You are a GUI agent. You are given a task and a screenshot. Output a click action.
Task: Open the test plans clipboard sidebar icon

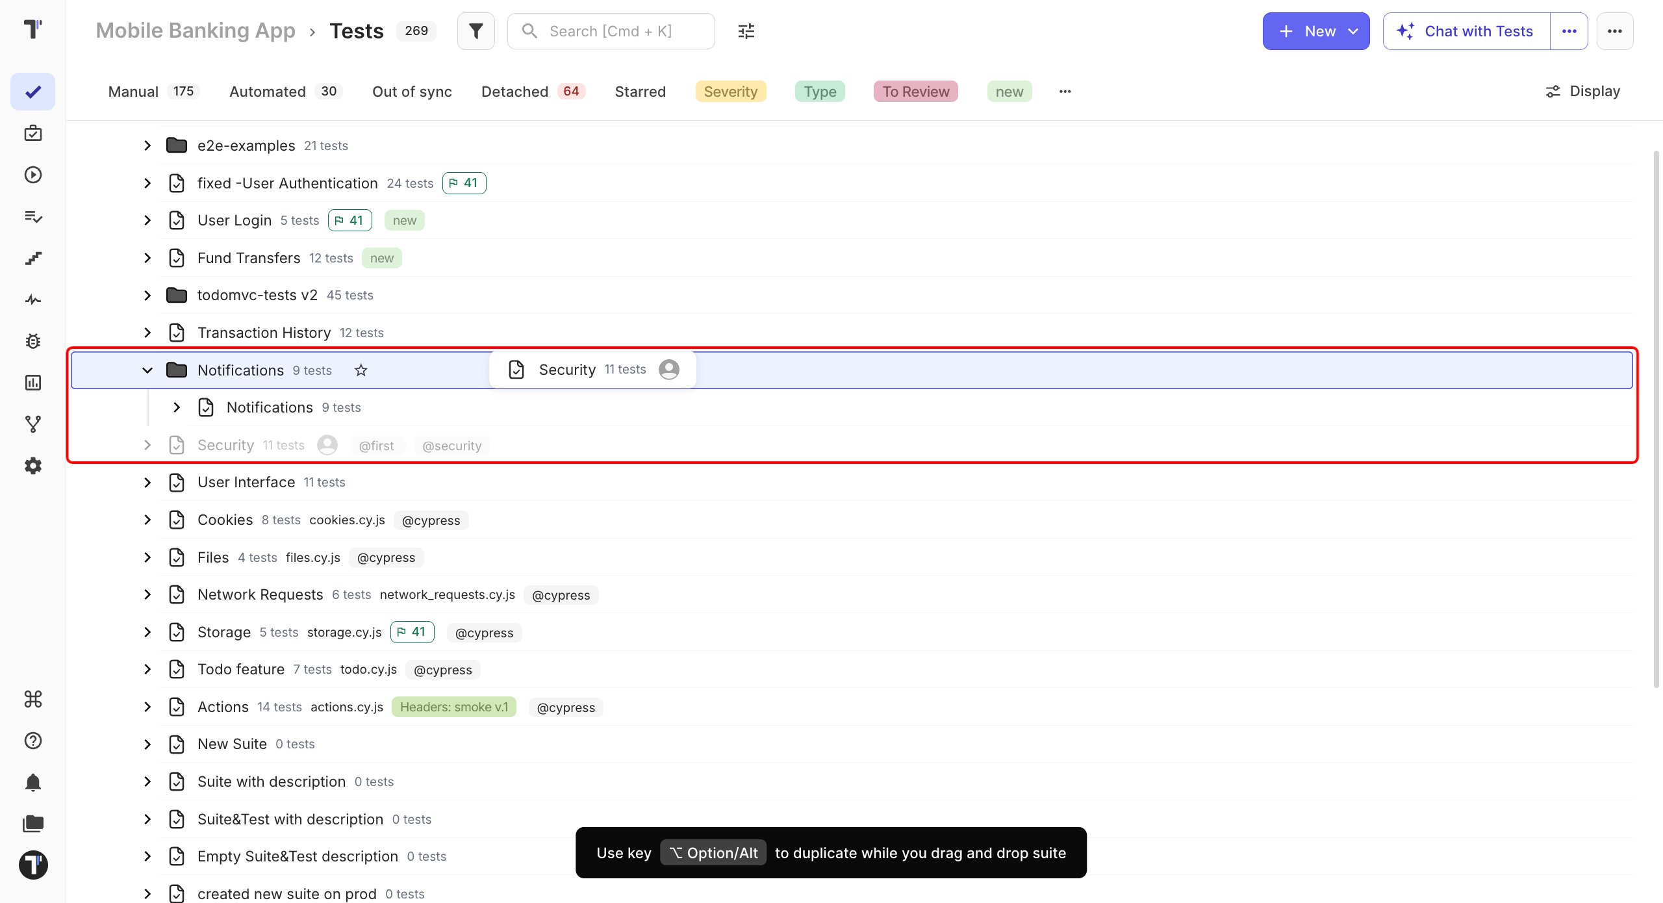click(33, 133)
